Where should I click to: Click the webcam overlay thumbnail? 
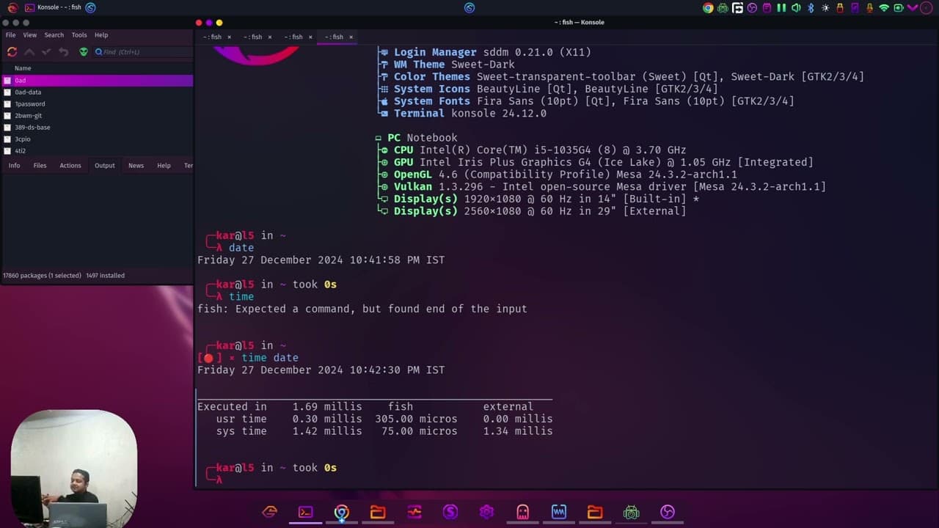click(x=74, y=468)
